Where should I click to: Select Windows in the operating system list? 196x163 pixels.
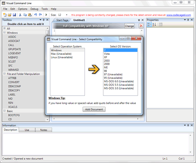coord(68,50)
